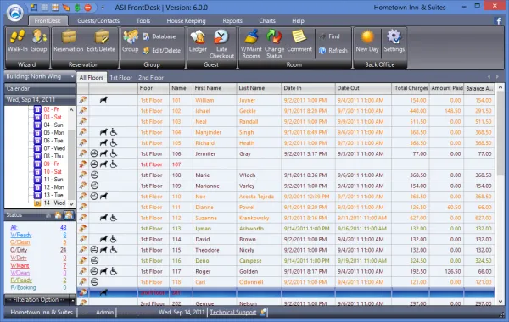The image size is (509, 322).
Task: Open the group Database
Action: (x=159, y=36)
